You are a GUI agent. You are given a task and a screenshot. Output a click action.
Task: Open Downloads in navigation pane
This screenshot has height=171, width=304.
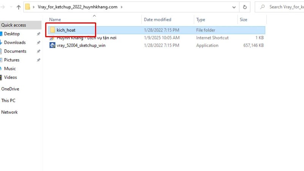pyautogui.click(x=15, y=43)
